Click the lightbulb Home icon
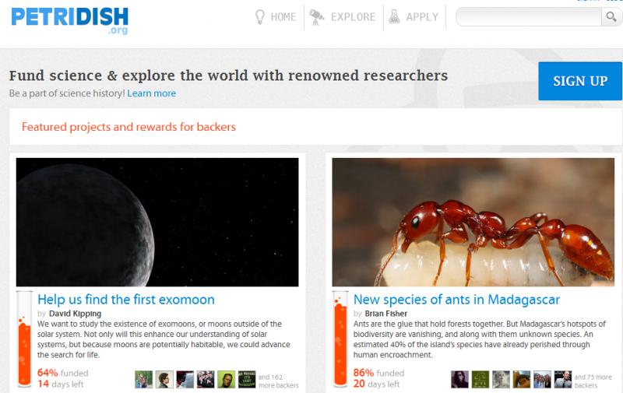The height and width of the screenshot is (393, 623). (x=260, y=17)
